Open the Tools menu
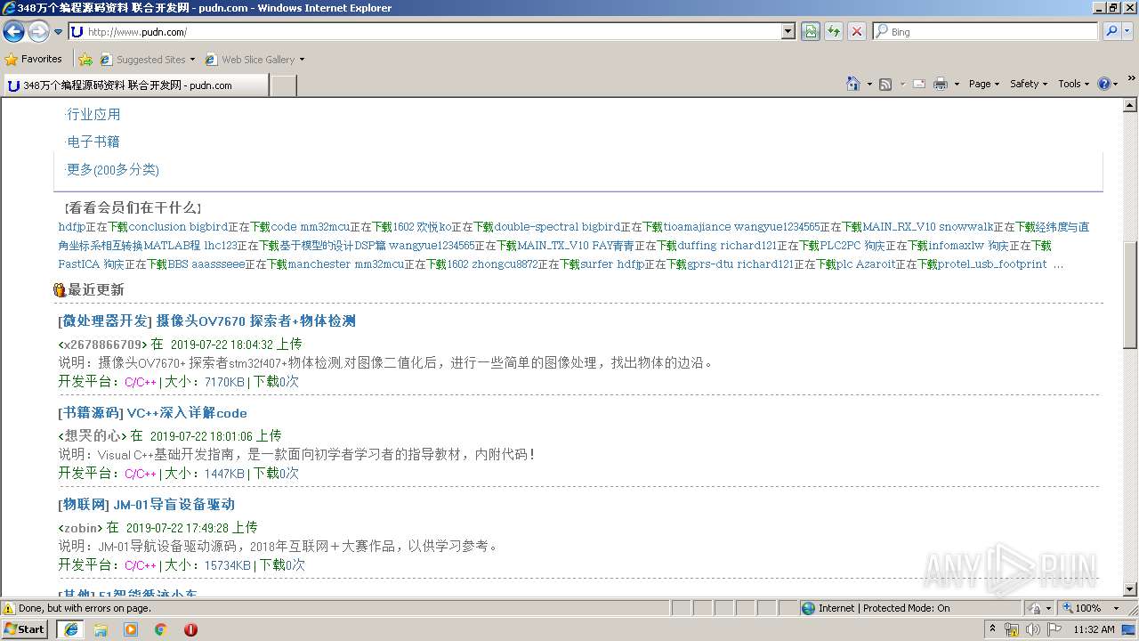Screen dimensions: 1139x641 [1073, 84]
